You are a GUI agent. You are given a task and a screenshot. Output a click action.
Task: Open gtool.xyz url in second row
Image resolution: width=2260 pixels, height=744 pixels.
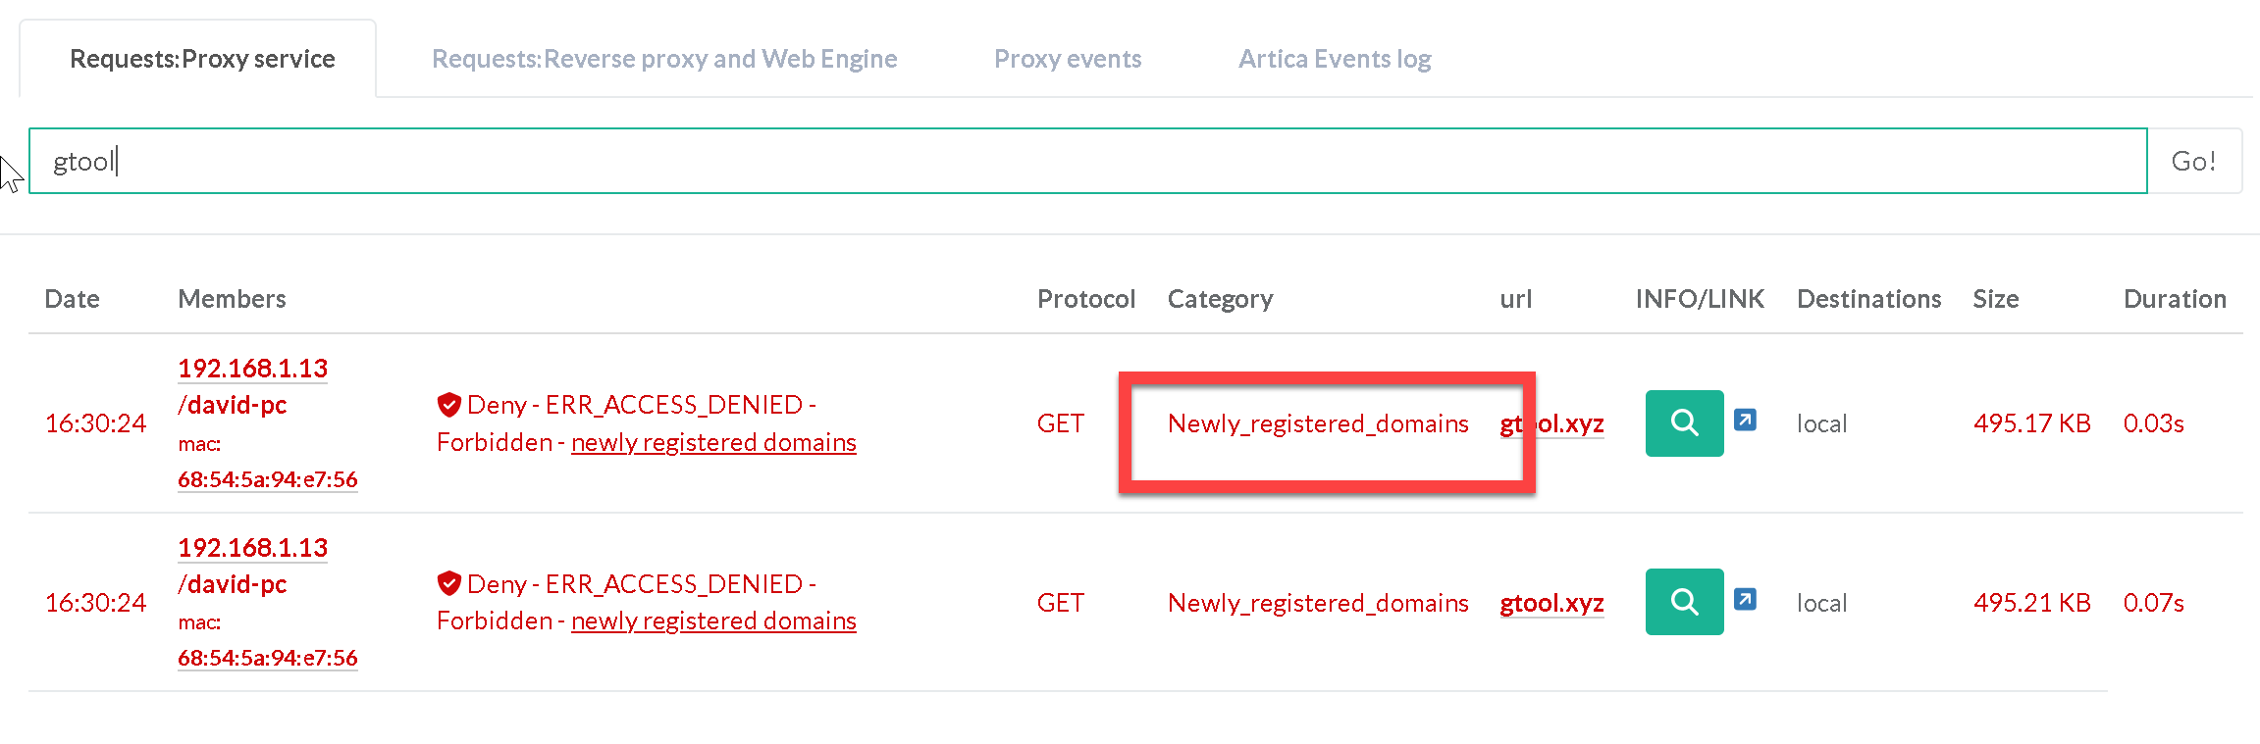[x=1551, y=603]
